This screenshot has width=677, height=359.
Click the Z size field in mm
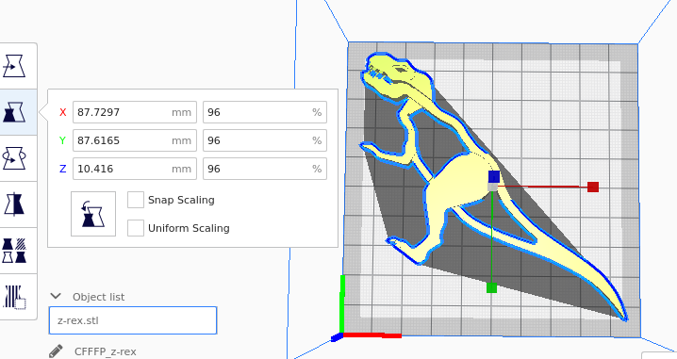[135, 169]
